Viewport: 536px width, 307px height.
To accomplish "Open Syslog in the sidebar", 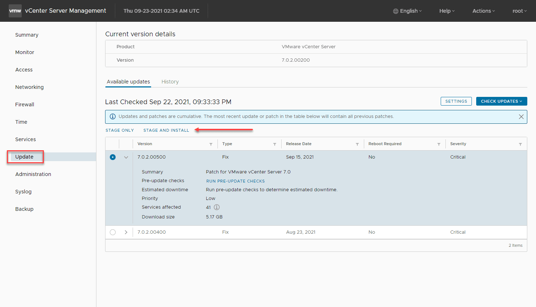I will (23, 192).
